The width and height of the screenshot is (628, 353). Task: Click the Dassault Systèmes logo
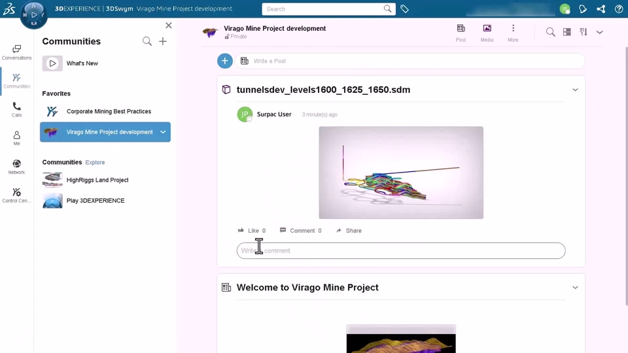click(x=9, y=8)
